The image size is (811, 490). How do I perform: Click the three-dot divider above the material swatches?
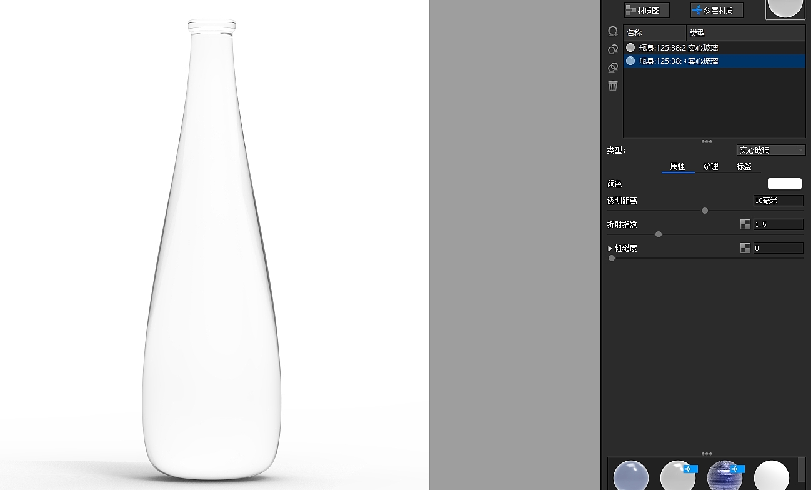pyautogui.click(x=707, y=454)
